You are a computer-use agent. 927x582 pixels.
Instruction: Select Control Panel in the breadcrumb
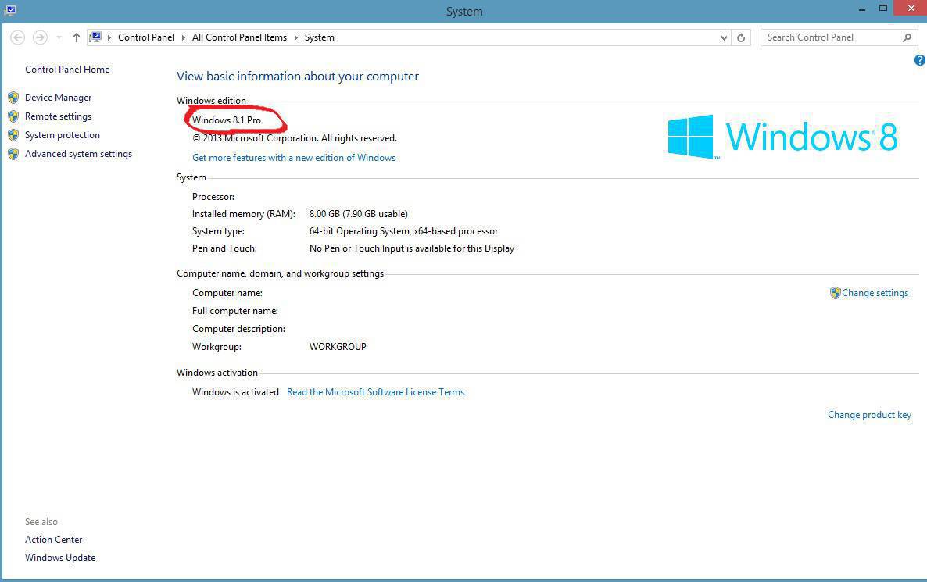tap(146, 37)
